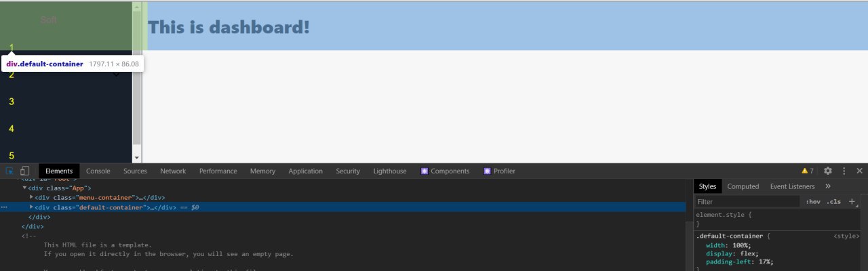Open the Memory tab

click(x=262, y=171)
